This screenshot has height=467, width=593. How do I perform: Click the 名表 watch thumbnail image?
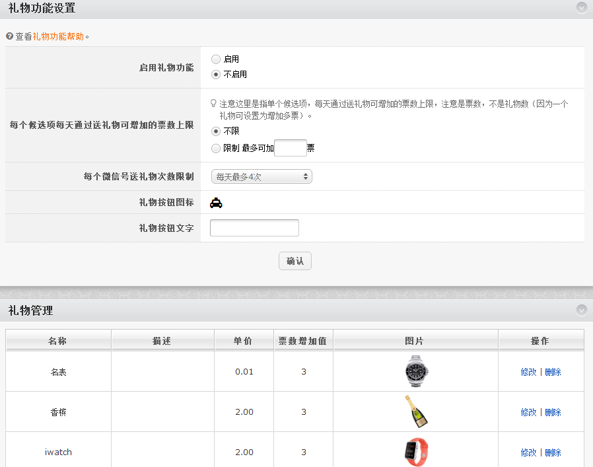pyautogui.click(x=415, y=371)
